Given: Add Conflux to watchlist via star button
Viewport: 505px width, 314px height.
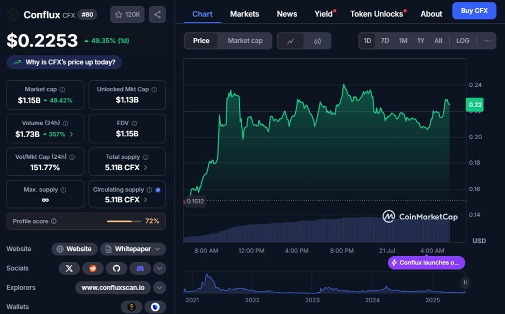Looking at the screenshot, I should pos(127,14).
